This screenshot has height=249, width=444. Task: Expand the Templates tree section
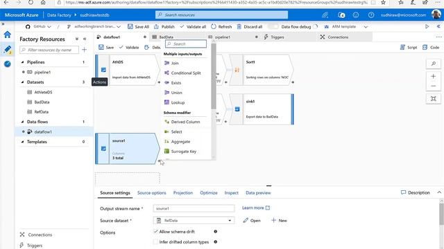22,142
